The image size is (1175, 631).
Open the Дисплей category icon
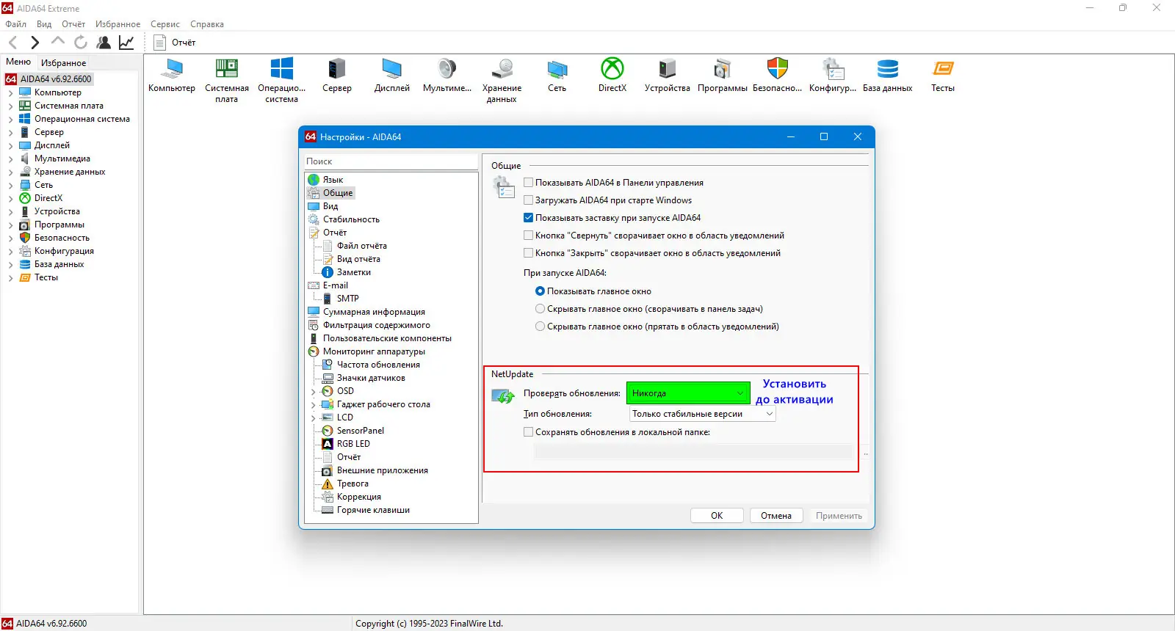[x=392, y=69]
